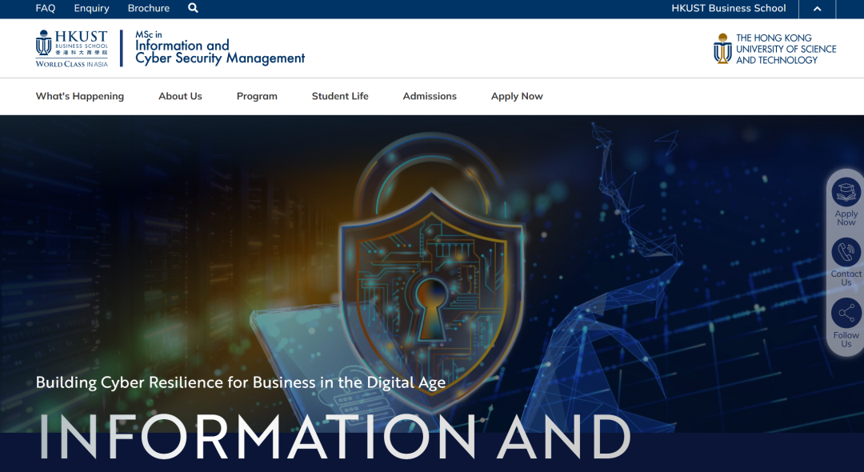The width and height of the screenshot is (864, 472).
Task: Open the Program menu
Action: click(257, 96)
